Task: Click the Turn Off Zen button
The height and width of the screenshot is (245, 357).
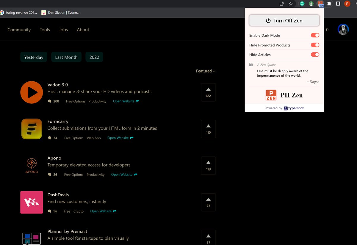Action: [x=284, y=20]
